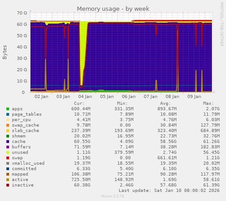Click the red swap legend swatch
226x201 pixels.
click(8, 158)
